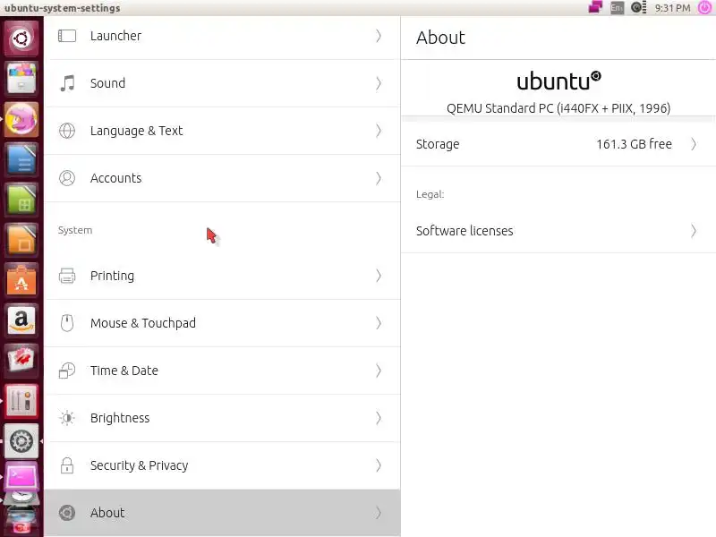Expand Sound settings chevron
This screenshot has width=716, height=537.
pyautogui.click(x=378, y=83)
